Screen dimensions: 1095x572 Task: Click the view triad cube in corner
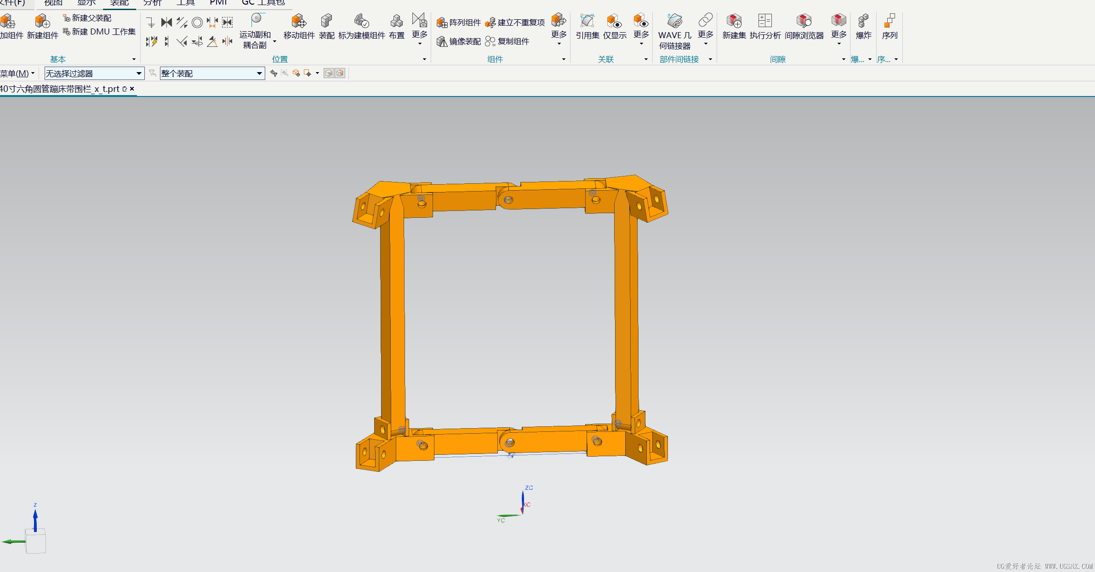(35, 541)
